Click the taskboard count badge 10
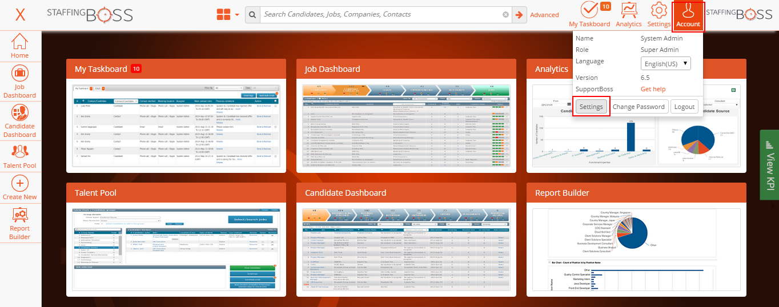Viewport: 779px width, 307px height. 605,7
